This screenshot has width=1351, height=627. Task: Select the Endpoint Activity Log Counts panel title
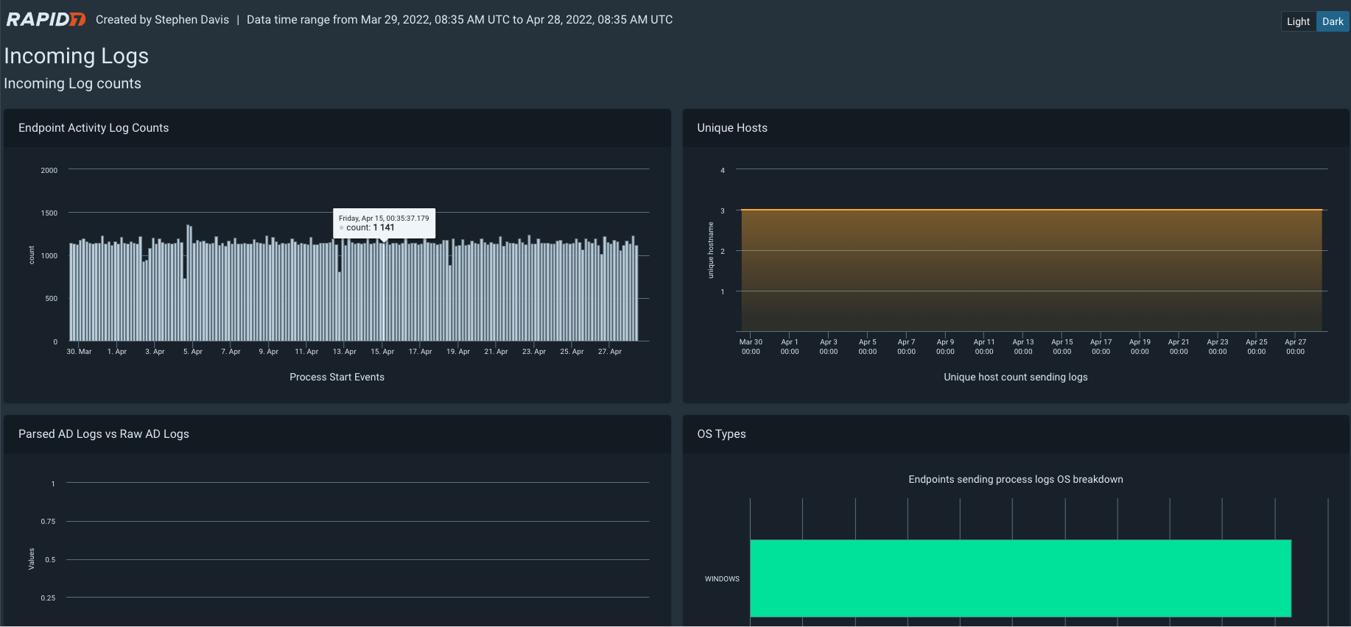click(x=94, y=128)
